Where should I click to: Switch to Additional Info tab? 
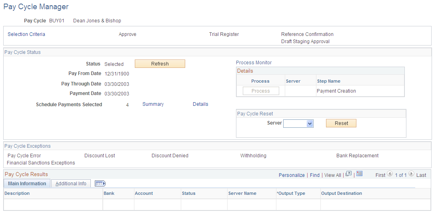click(71, 184)
